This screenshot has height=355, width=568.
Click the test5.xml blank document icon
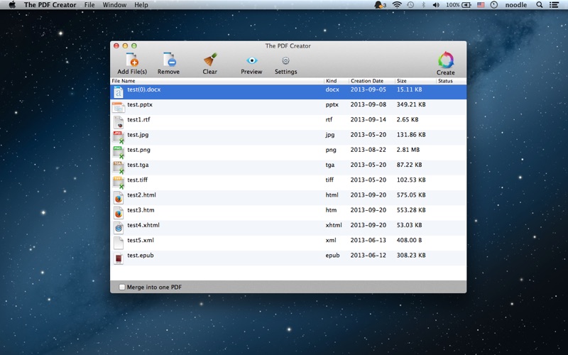118,243
